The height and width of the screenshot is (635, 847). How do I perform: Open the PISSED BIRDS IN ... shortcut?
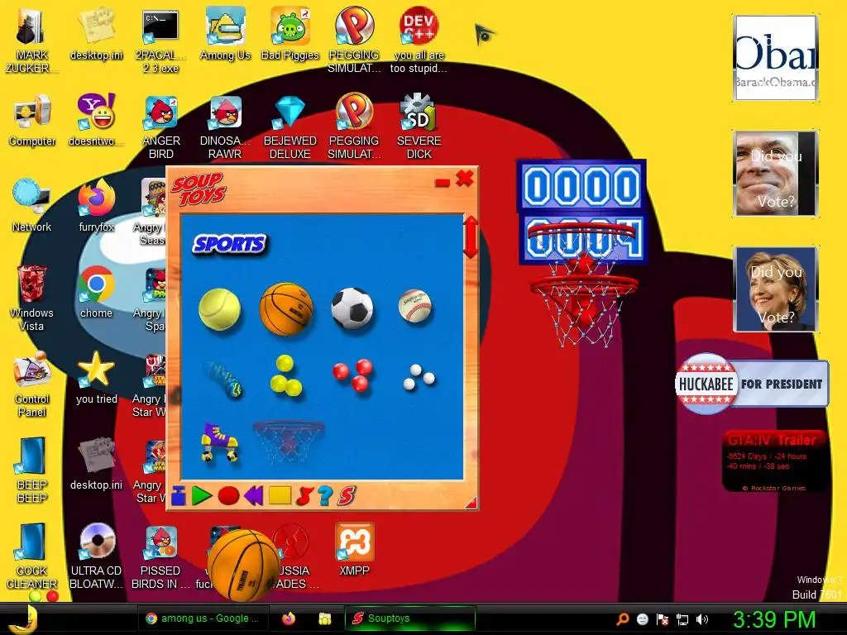click(x=161, y=556)
